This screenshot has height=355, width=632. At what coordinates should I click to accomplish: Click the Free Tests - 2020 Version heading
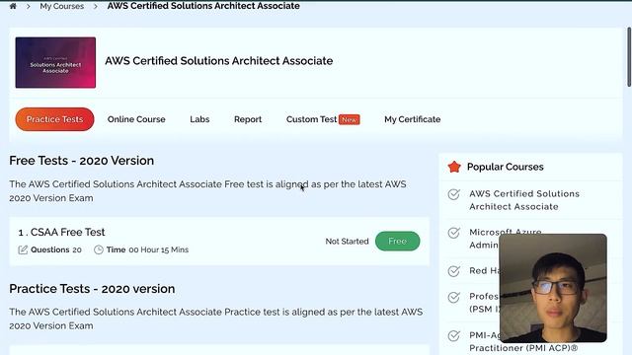point(81,161)
